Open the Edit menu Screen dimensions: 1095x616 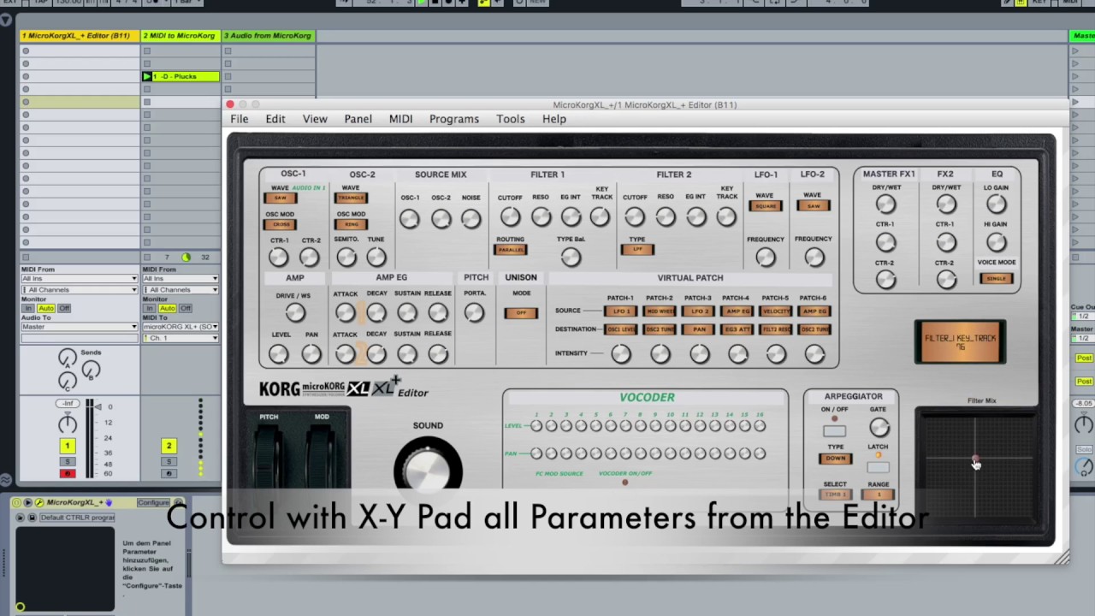(x=275, y=119)
